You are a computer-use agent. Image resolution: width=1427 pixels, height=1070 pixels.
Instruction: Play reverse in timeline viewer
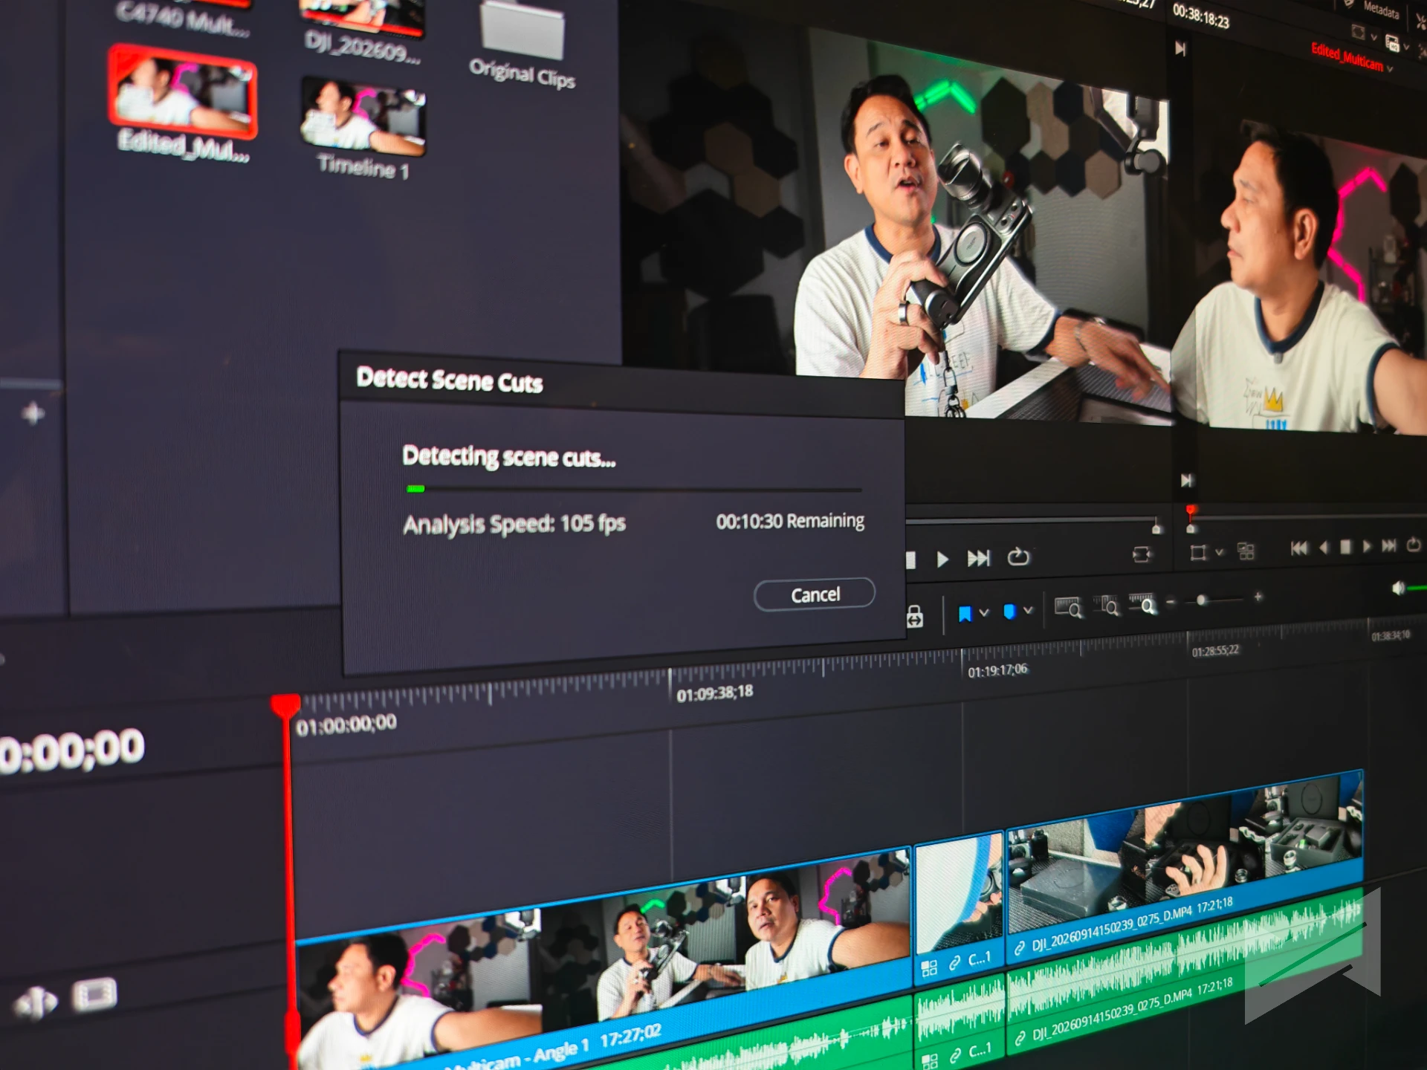pyautogui.click(x=1324, y=548)
